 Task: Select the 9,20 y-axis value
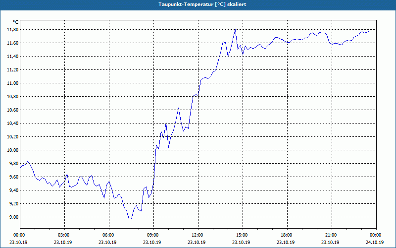pyautogui.click(x=14, y=204)
